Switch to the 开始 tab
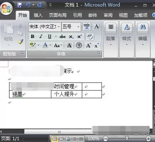The image size is (155, 142). click(23, 15)
